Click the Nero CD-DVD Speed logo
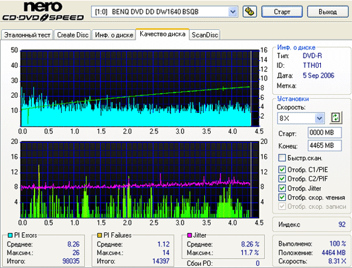The height and width of the screenshot is (268, 352). [x=44, y=13]
